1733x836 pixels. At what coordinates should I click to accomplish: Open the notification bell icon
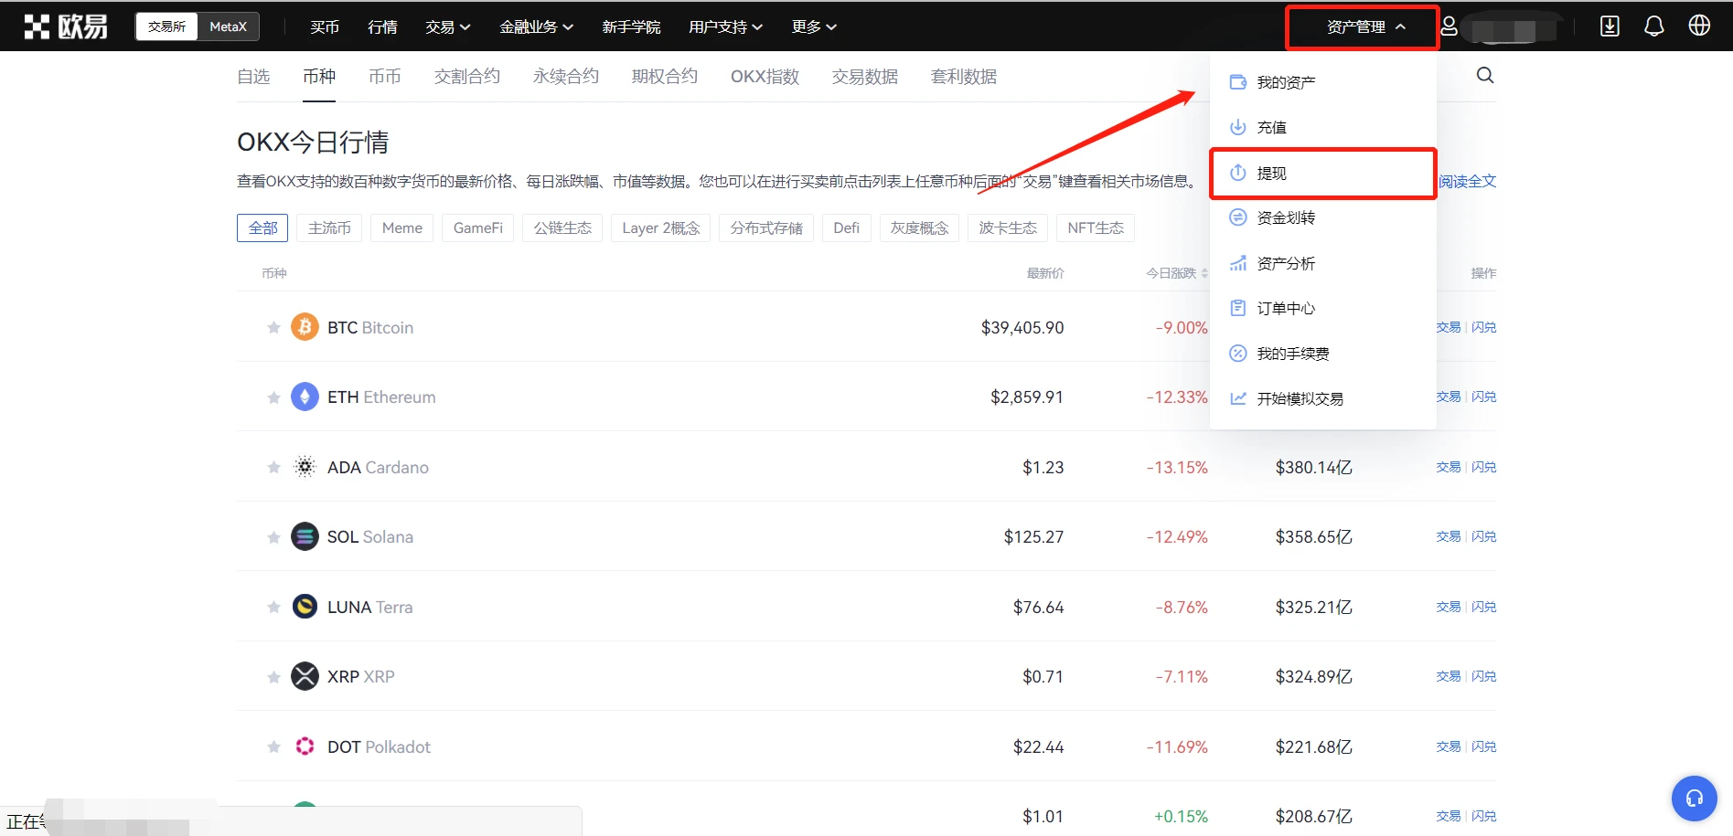1653,26
